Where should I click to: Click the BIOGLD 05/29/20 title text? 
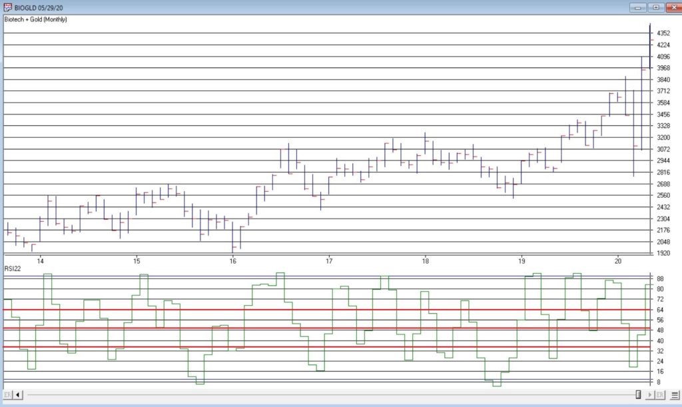point(38,8)
